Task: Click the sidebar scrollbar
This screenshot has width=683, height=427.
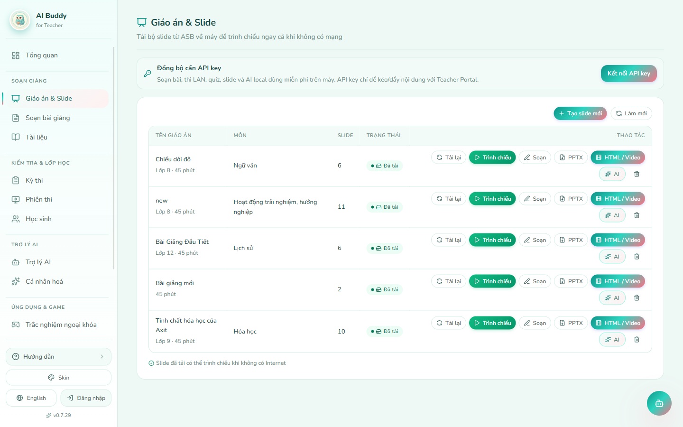Action: 114,158
